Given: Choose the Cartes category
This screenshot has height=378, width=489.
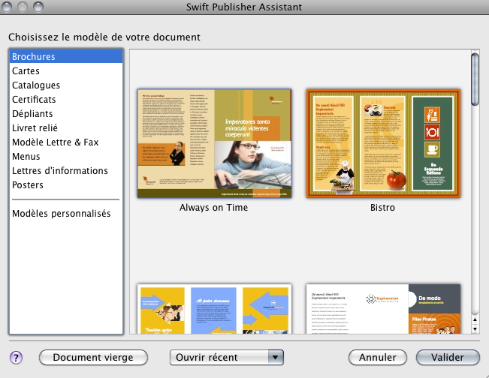Looking at the screenshot, I should (26, 71).
